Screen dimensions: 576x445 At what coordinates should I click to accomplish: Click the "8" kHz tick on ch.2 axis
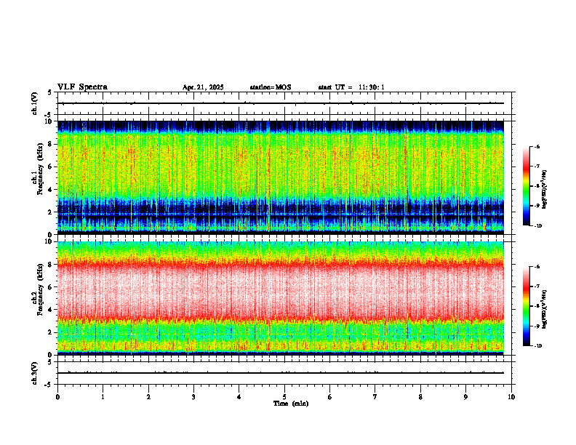[51, 265]
